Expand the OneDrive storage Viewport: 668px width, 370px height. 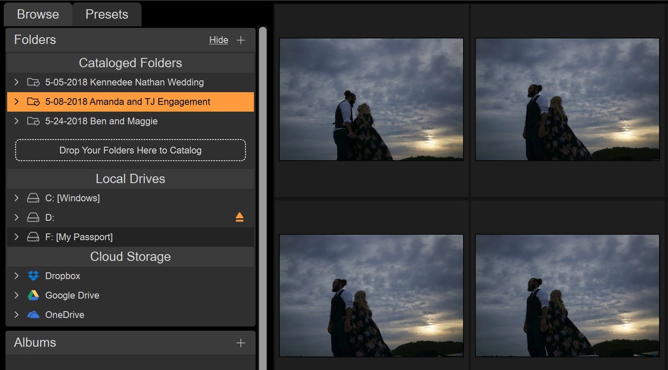pyautogui.click(x=16, y=314)
